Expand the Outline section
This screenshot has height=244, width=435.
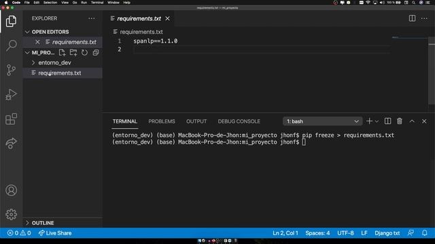tap(63, 223)
